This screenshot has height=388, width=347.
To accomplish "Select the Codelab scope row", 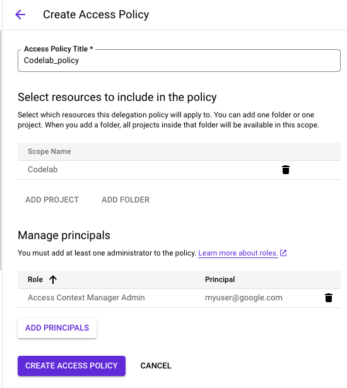I will click(x=179, y=170).
